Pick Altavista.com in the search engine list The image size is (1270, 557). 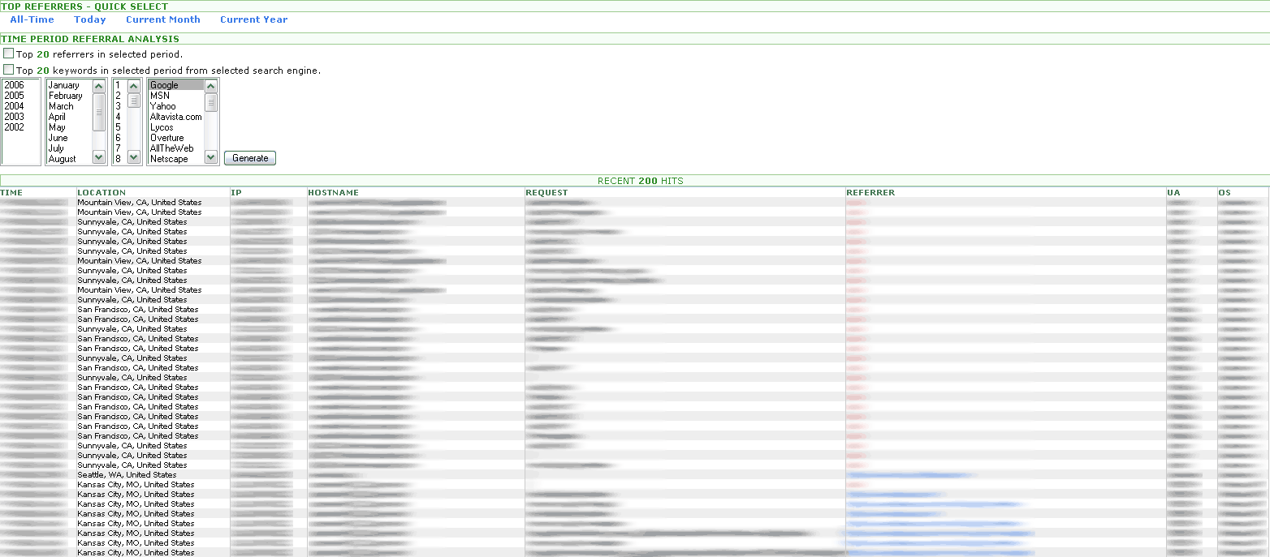pyautogui.click(x=176, y=117)
